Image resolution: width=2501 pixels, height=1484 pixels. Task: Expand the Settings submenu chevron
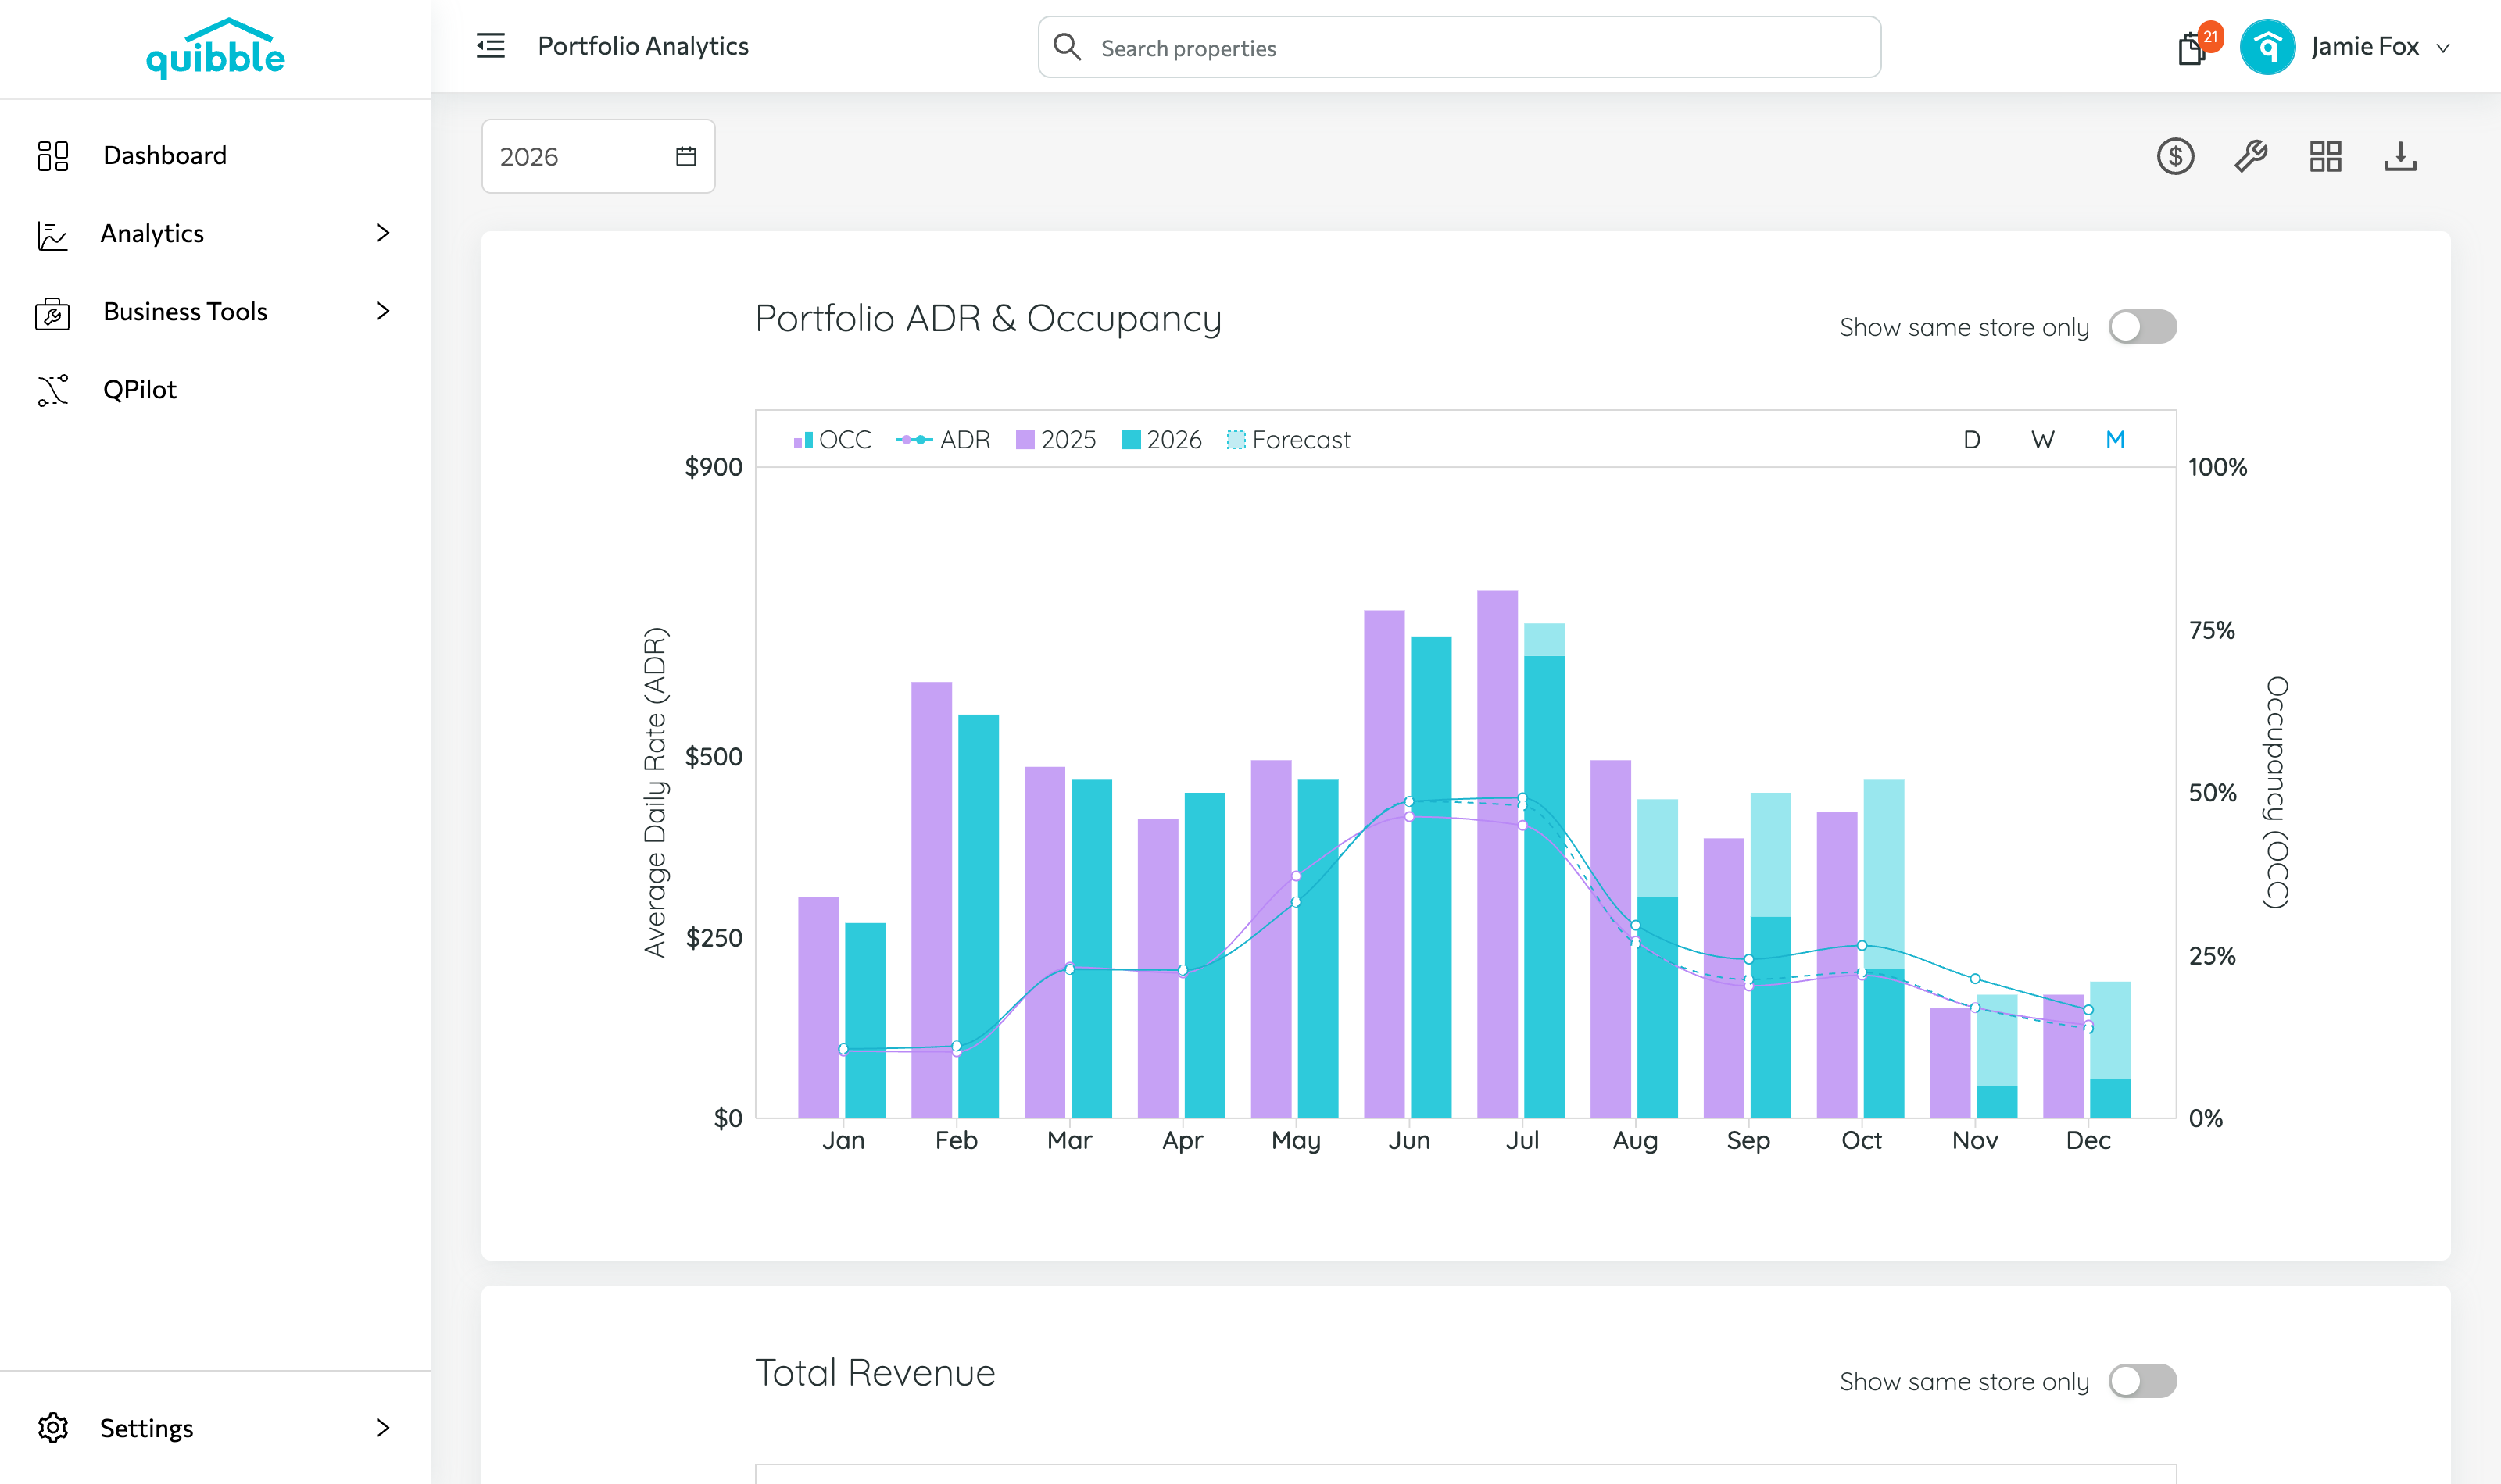(383, 1427)
